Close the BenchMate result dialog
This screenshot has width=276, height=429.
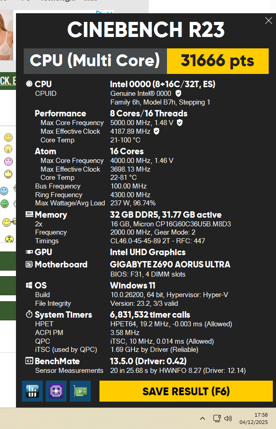pos(269,21)
